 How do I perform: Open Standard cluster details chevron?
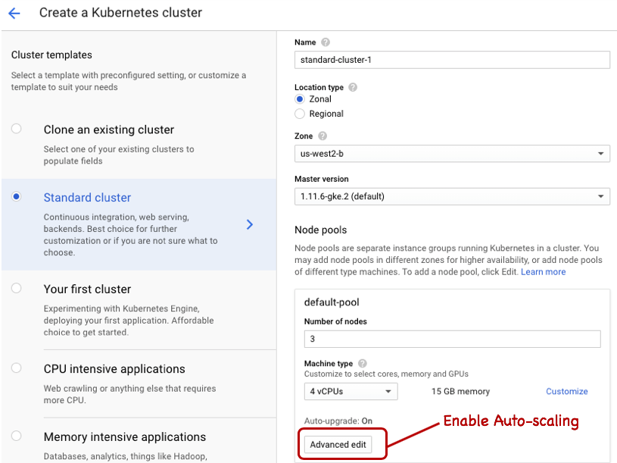(x=250, y=224)
